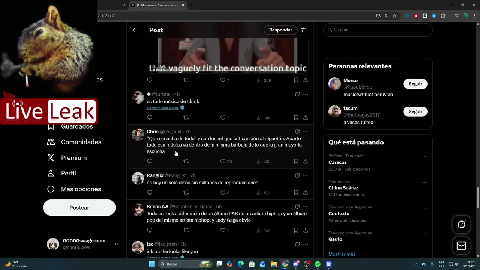Click Mostrar más under trends
This screenshot has width=480, height=270.
342,254
